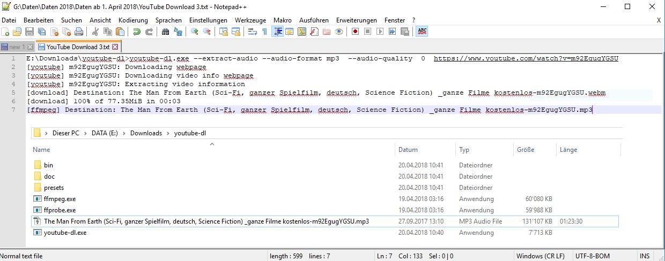The width and height of the screenshot is (665, 261).
Task: Open Find with the binoculars icon
Action: click(165, 32)
